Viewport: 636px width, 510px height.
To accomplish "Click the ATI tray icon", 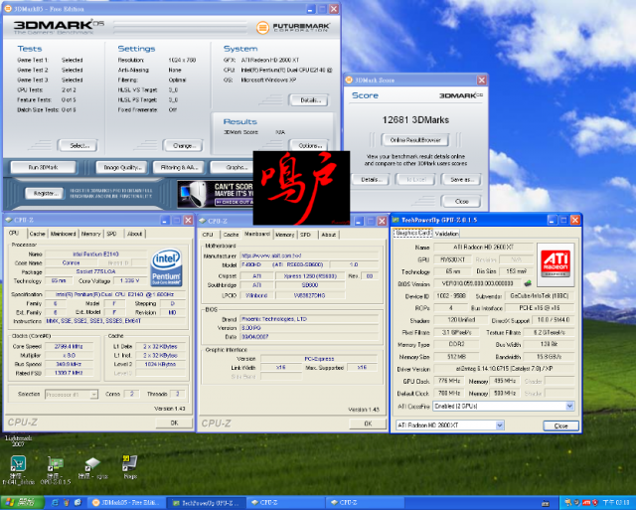I will point(585,503).
